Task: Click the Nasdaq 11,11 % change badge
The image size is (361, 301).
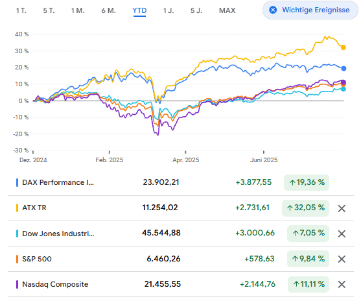Action: click(309, 284)
